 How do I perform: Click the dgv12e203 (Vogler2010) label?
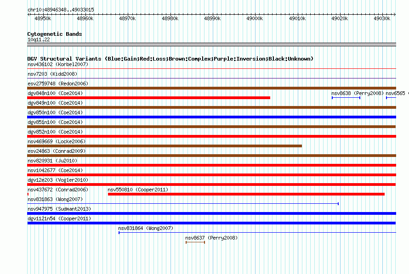[58, 180]
